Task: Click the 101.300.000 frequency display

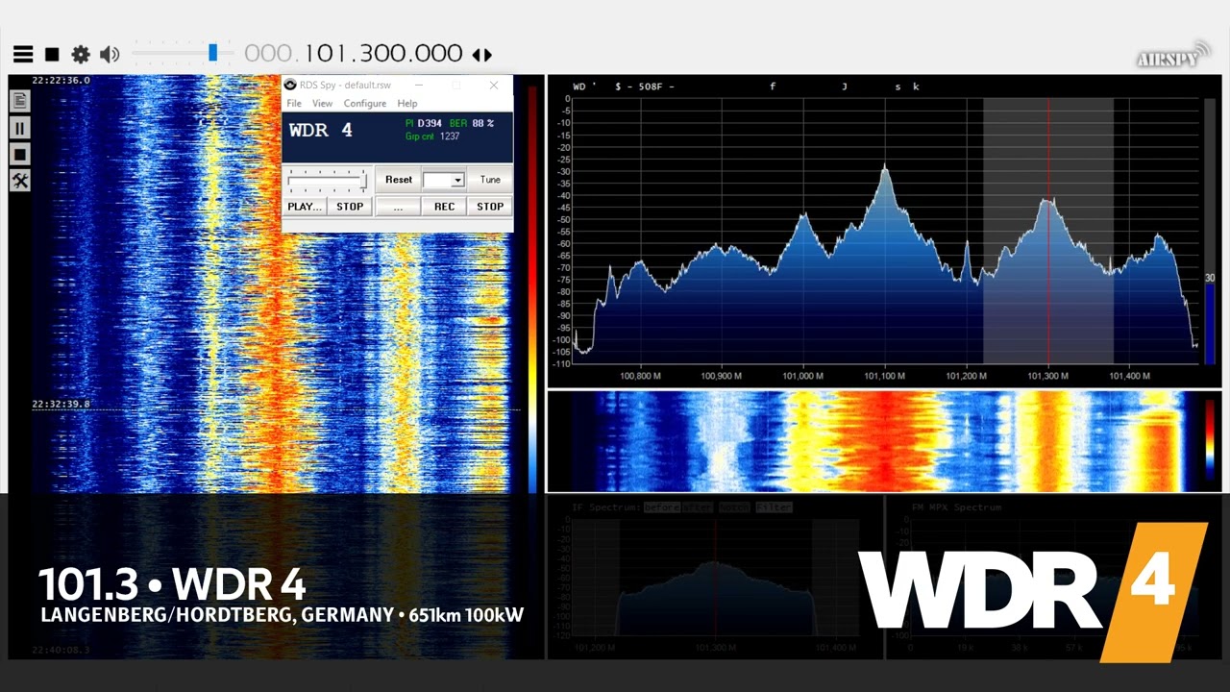Action: 354,54
